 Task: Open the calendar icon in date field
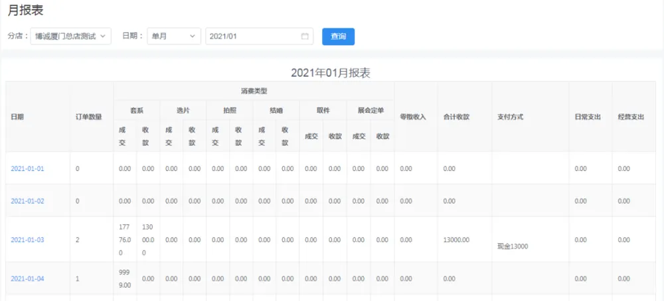pos(305,36)
